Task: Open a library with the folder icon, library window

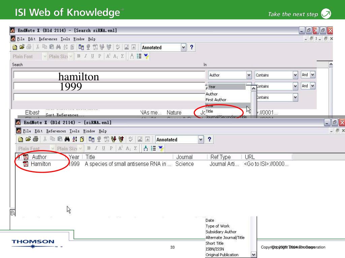Action: coord(28,139)
